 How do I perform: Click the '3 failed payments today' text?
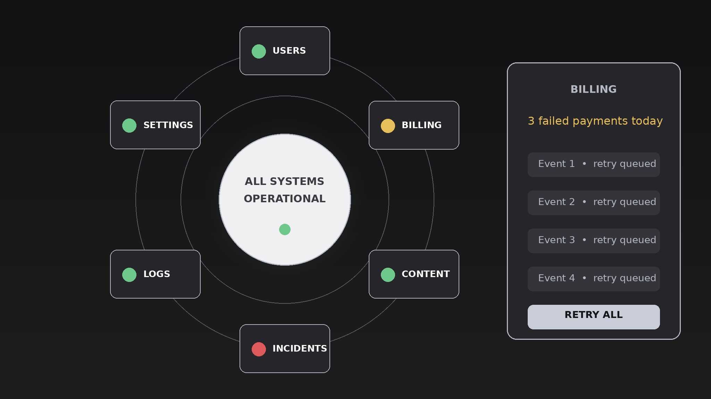pyautogui.click(x=595, y=121)
